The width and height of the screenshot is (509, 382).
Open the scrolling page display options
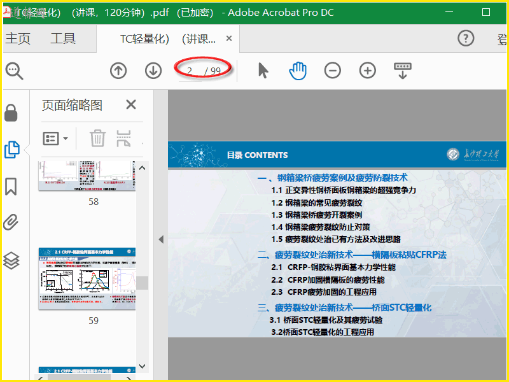click(x=403, y=71)
